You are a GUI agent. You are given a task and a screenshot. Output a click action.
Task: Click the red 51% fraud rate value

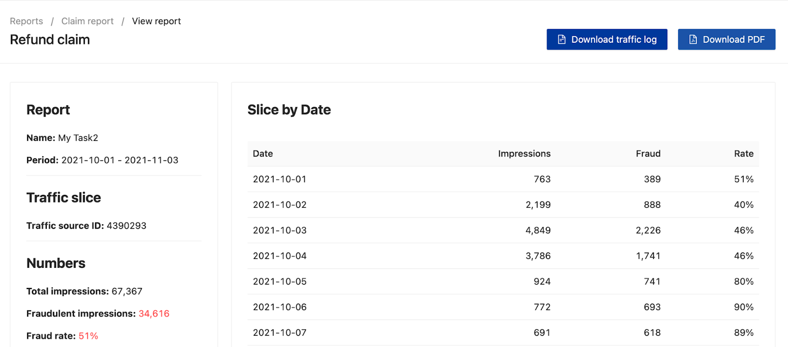pyautogui.click(x=88, y=336)
